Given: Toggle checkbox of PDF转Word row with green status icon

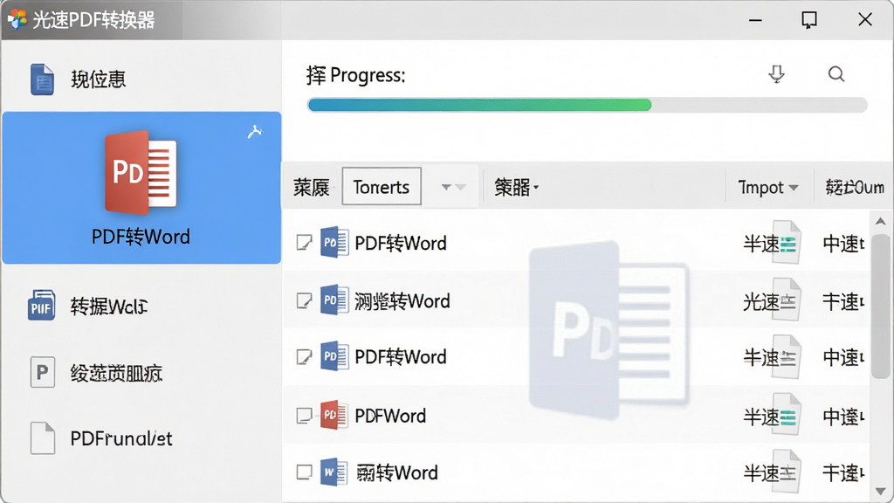Looking at the screenshot, I should (305, 243).
